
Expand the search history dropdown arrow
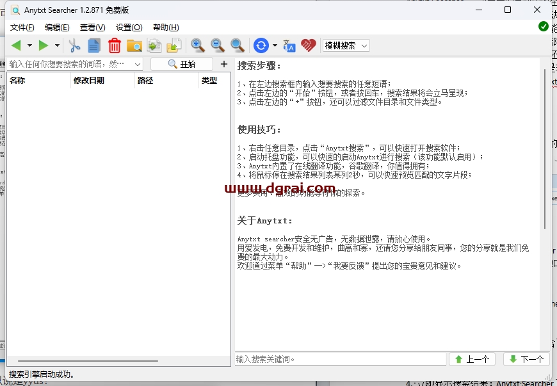click(x=138, y=65)
